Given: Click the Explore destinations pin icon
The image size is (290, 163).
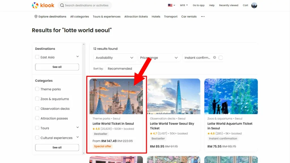Looking at the screenshot, I should coord(36,16).
